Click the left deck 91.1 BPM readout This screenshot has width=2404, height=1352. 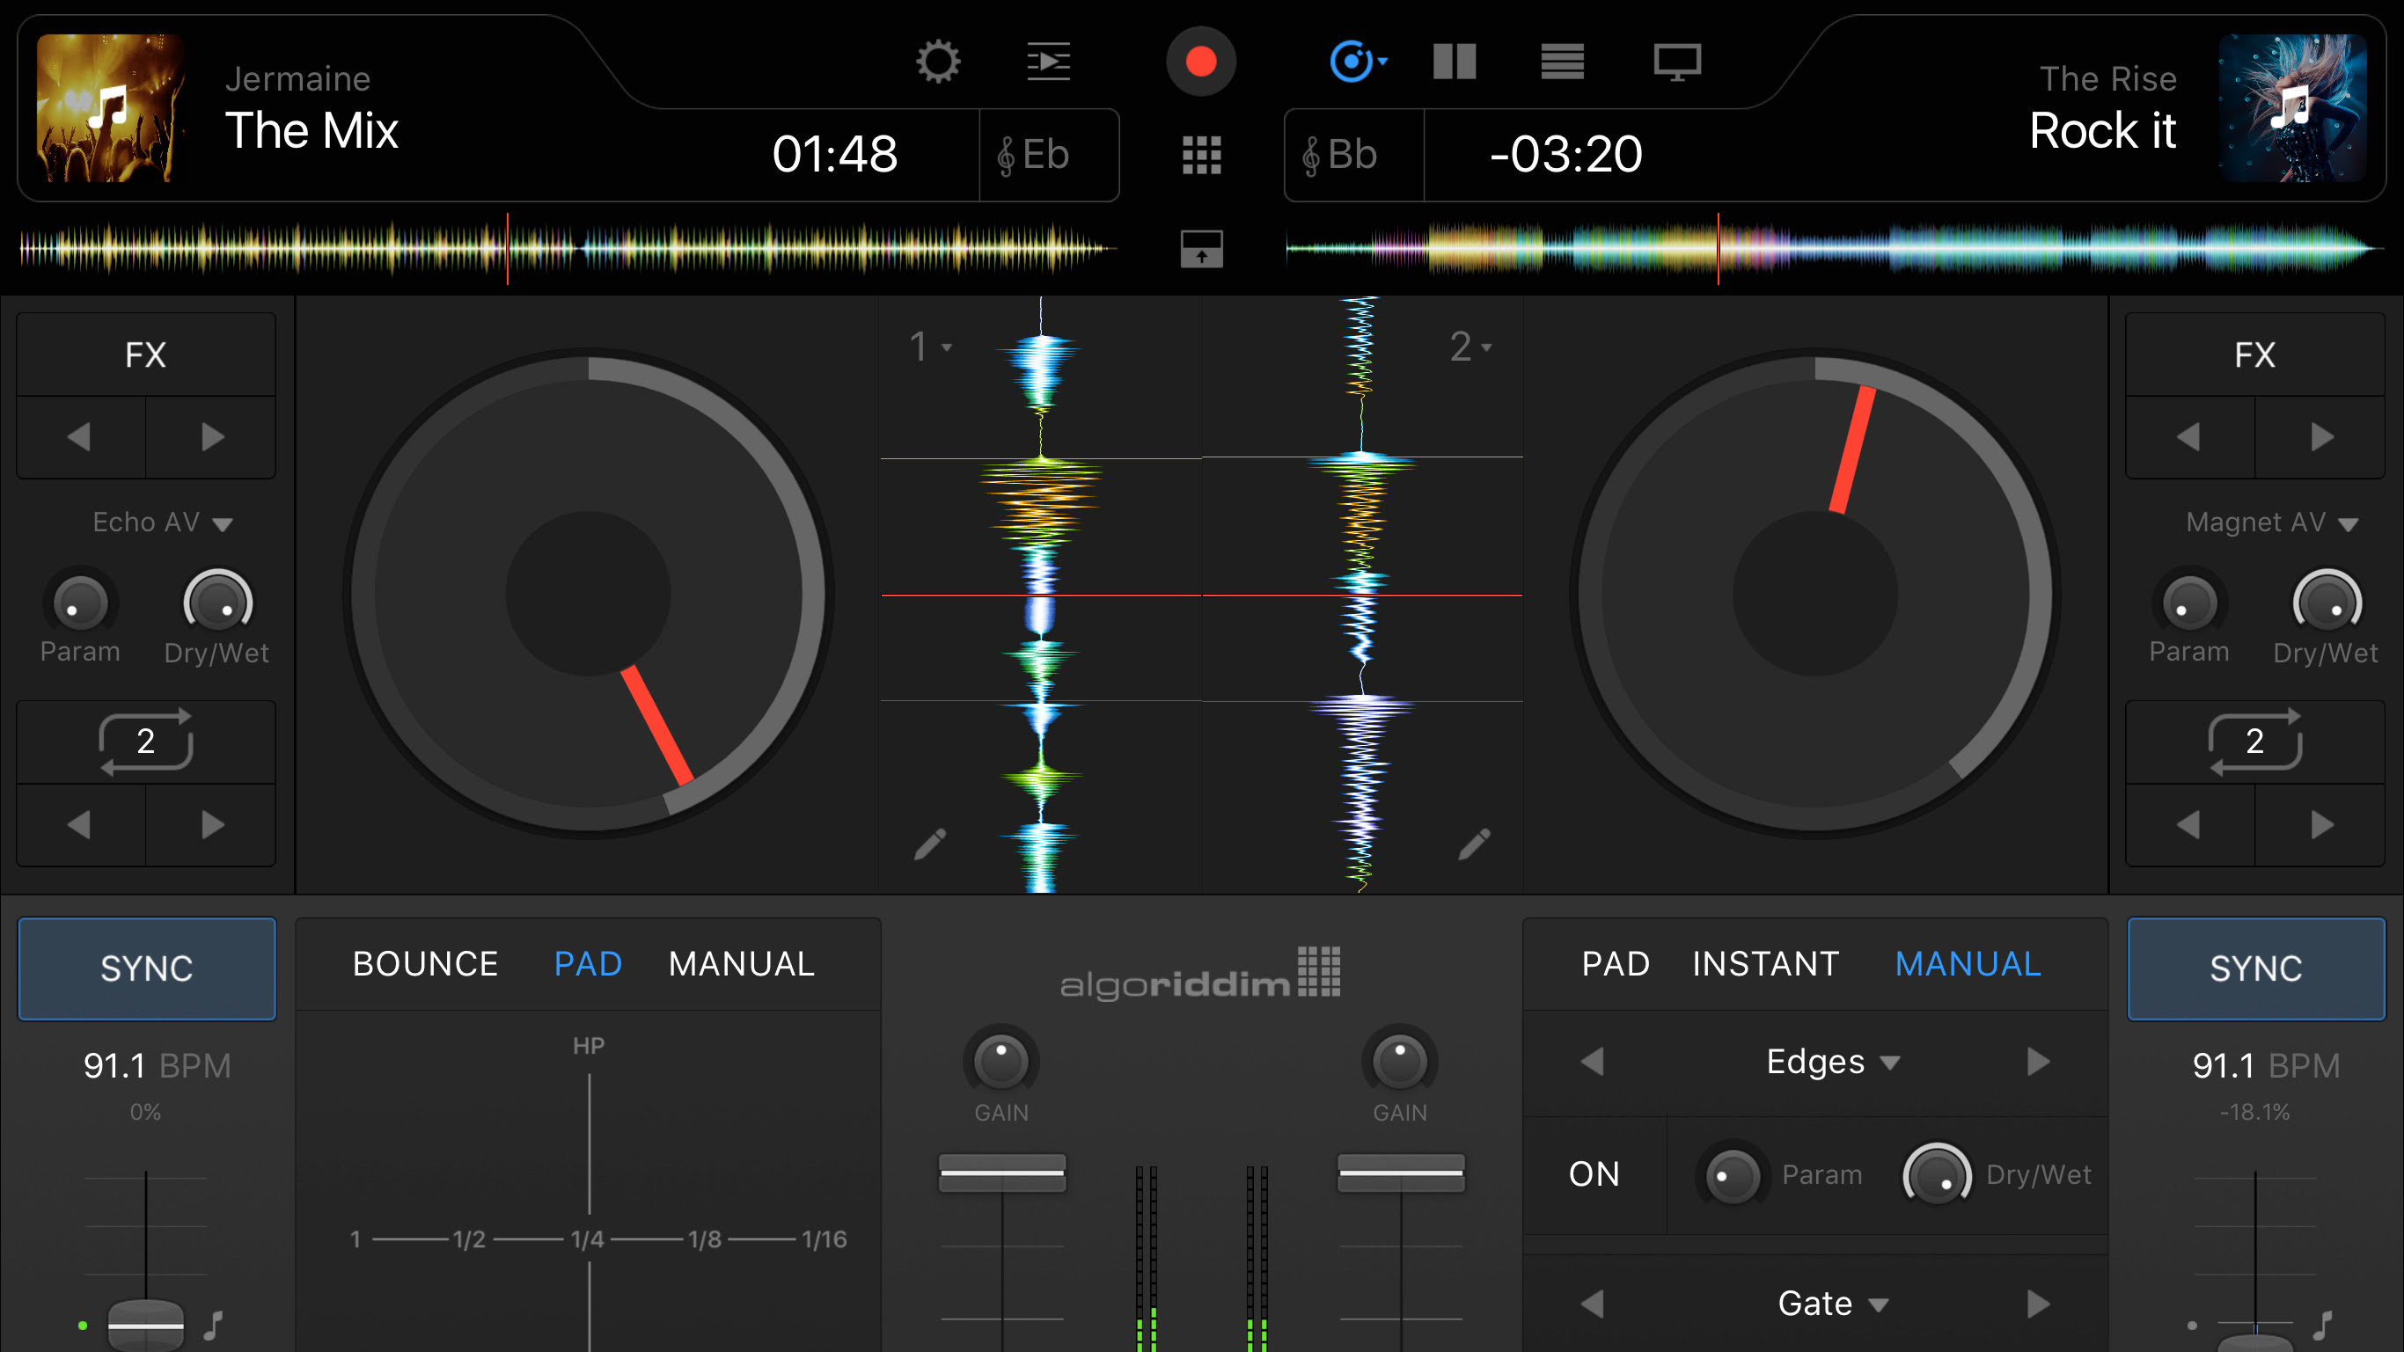click(x=157, y=1065)
